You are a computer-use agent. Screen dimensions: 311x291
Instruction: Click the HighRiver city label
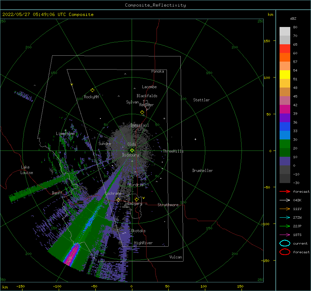(143, 243)
